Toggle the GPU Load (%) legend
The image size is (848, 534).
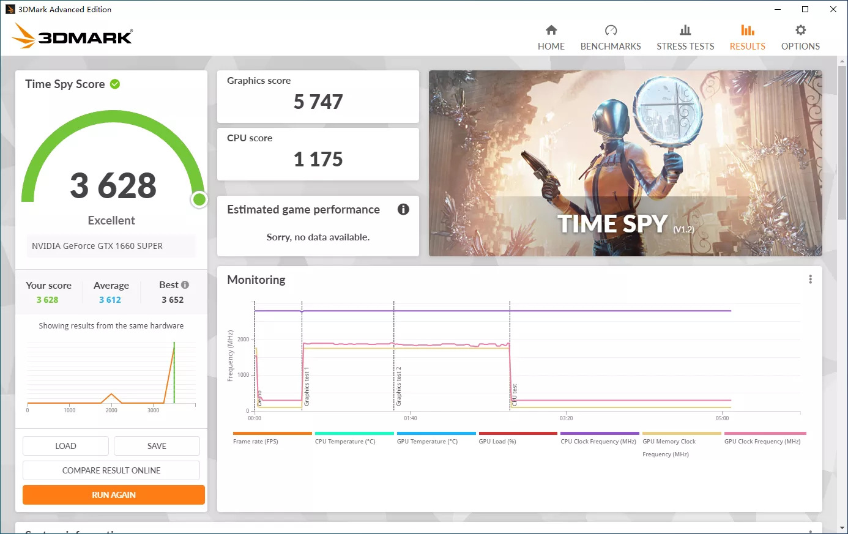coord(518,438)
